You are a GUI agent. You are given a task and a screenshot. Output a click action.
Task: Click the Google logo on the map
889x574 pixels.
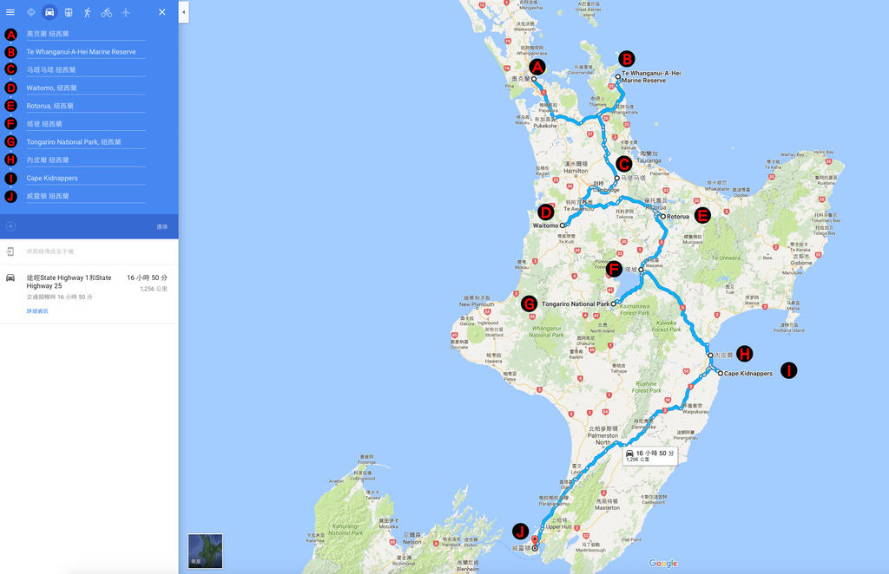(x=663, y=564)
